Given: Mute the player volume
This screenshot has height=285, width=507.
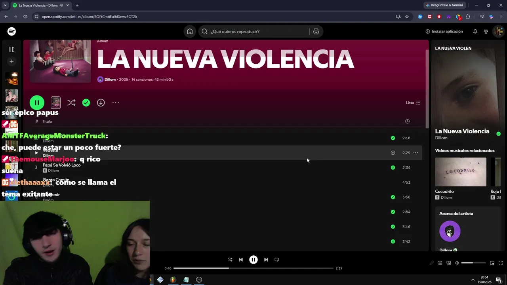Looking at the screenshot, I should tap(457, 263).
